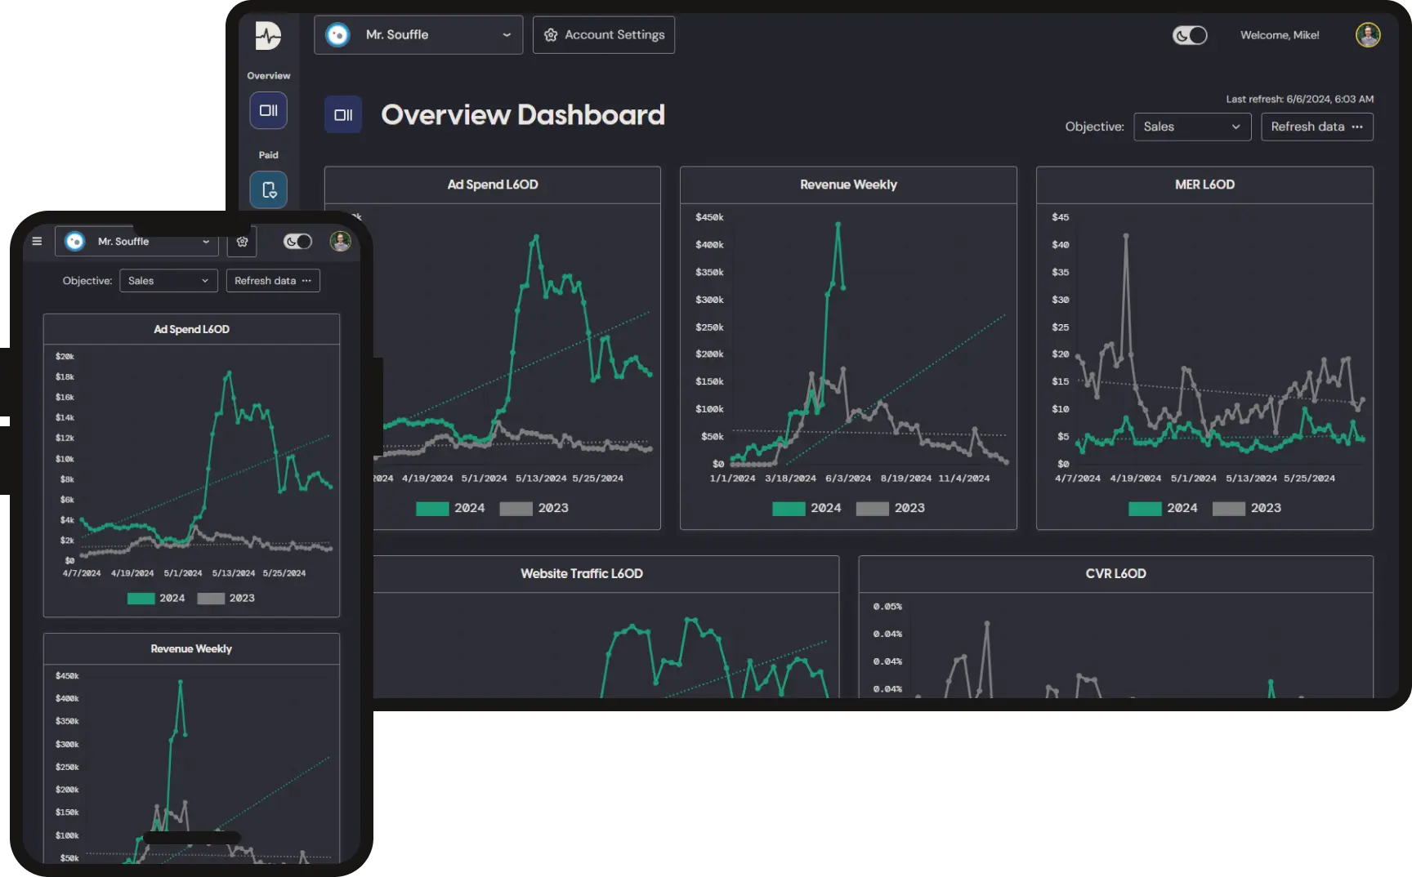Click the settings gear icon on mobile view

pos(242,242)
